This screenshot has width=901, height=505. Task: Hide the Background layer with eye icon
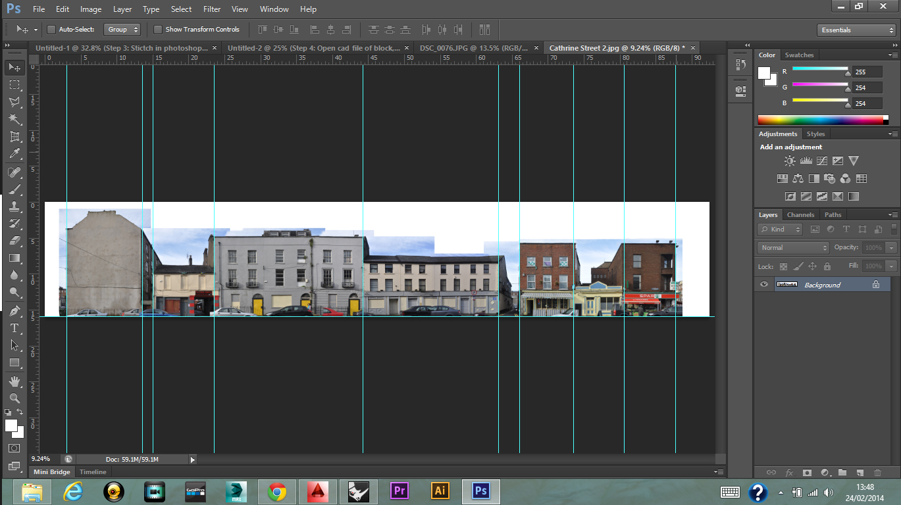click(x=764, y=285)
